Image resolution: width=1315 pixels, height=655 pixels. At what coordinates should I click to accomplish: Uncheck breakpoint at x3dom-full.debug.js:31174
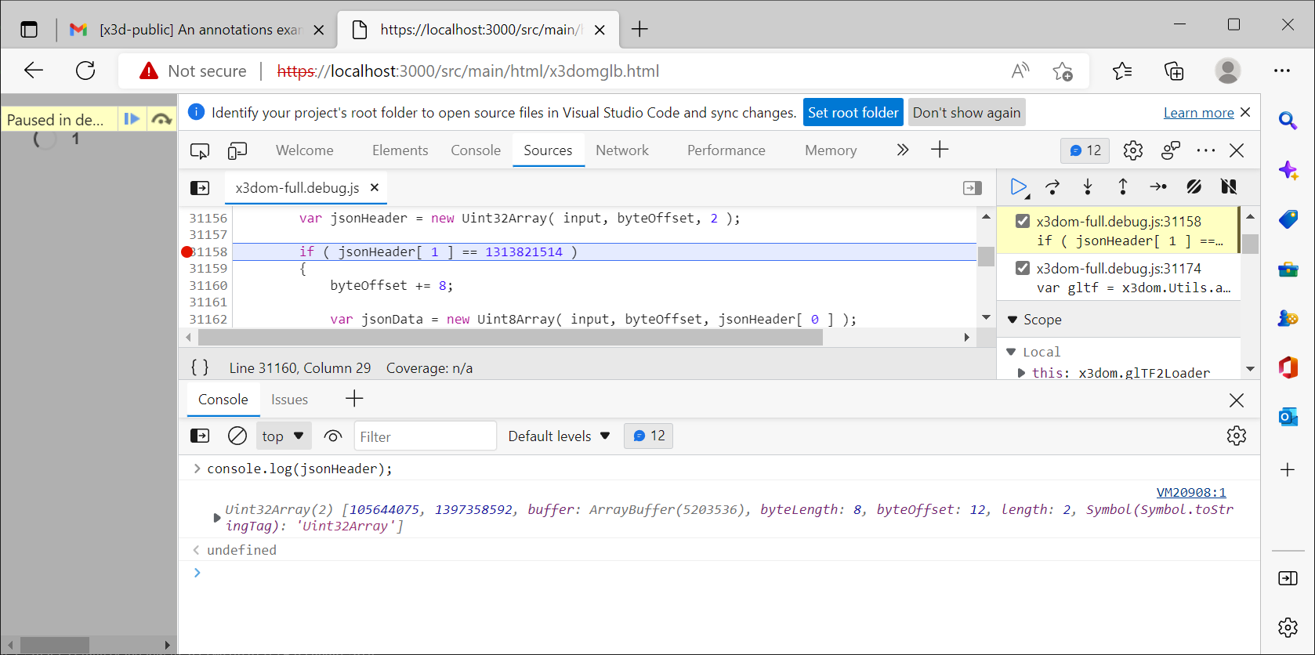(x=1023, y=268)
